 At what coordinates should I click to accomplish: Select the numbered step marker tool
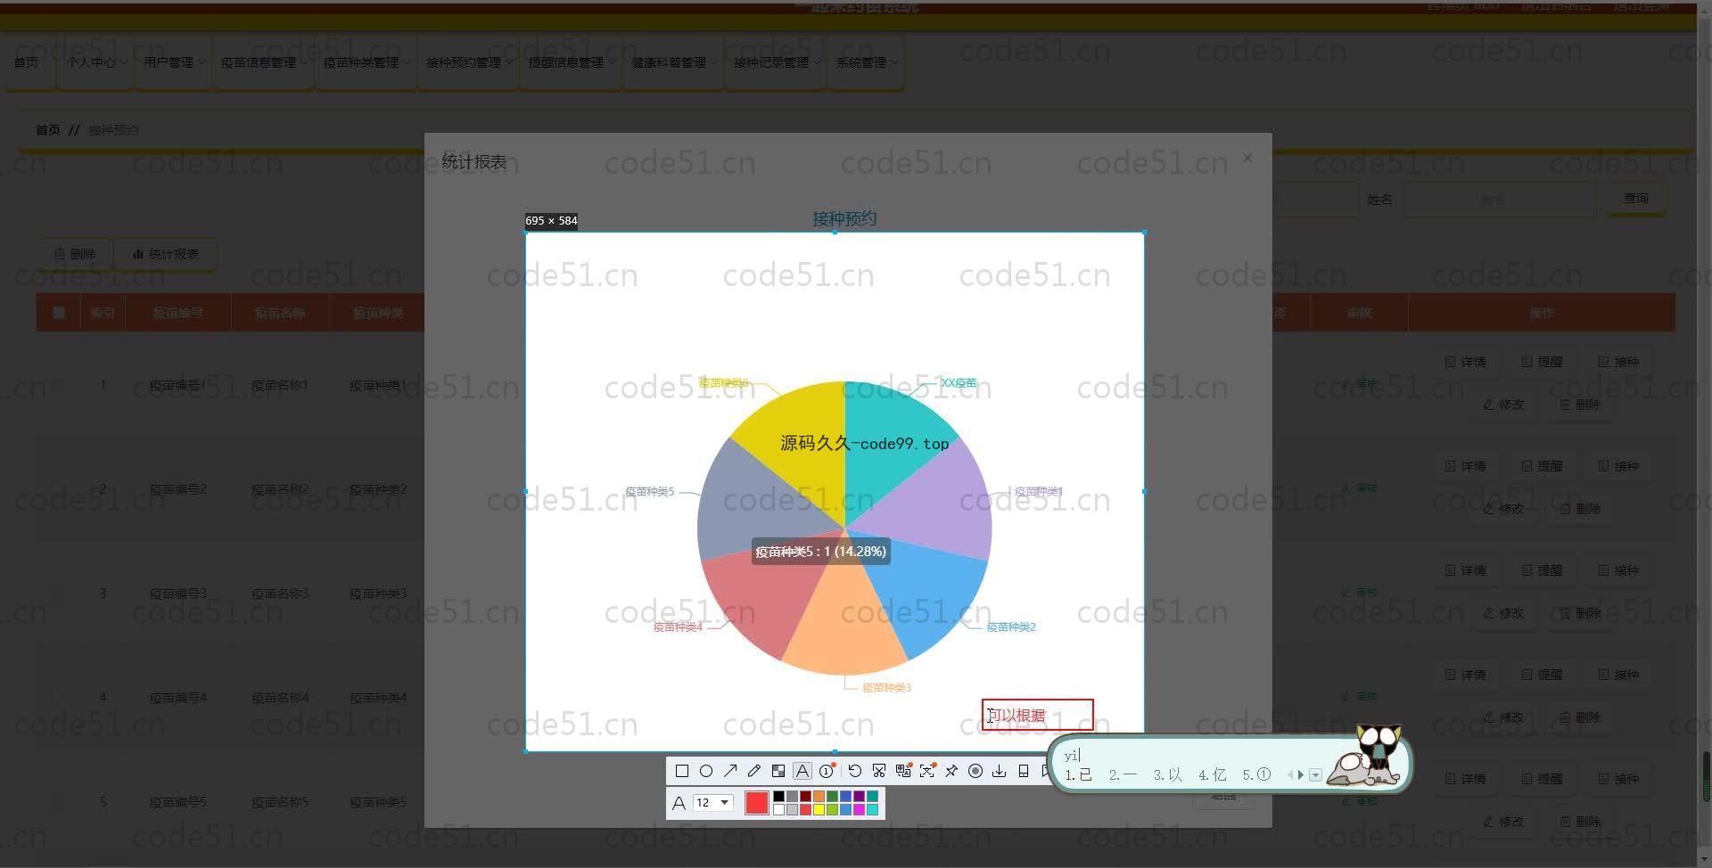click(827, 771)
